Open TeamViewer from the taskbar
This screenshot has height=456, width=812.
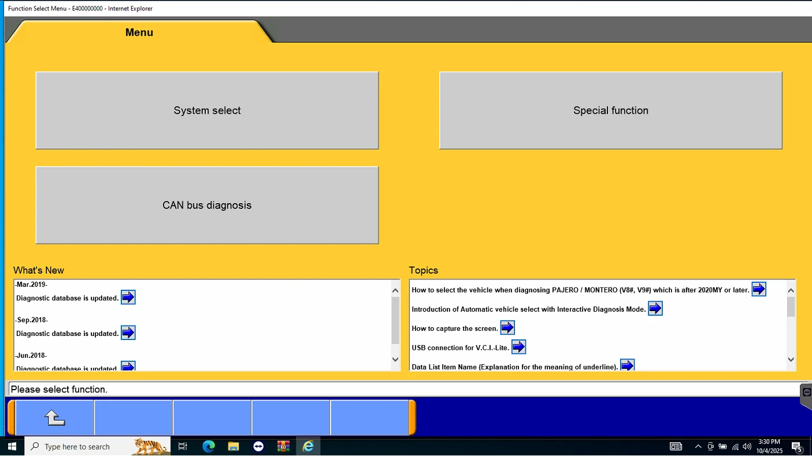pyautogui.click(x=258, y=446)
